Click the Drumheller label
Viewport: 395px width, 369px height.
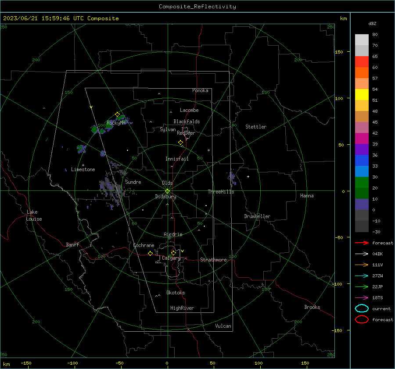coord(257,216)
